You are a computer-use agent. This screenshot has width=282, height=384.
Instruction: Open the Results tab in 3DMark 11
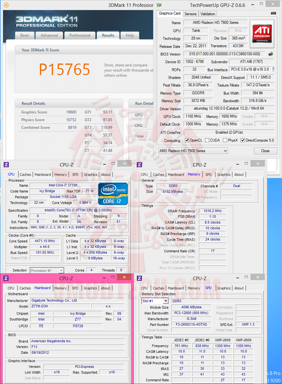click(x=108, y=35)
